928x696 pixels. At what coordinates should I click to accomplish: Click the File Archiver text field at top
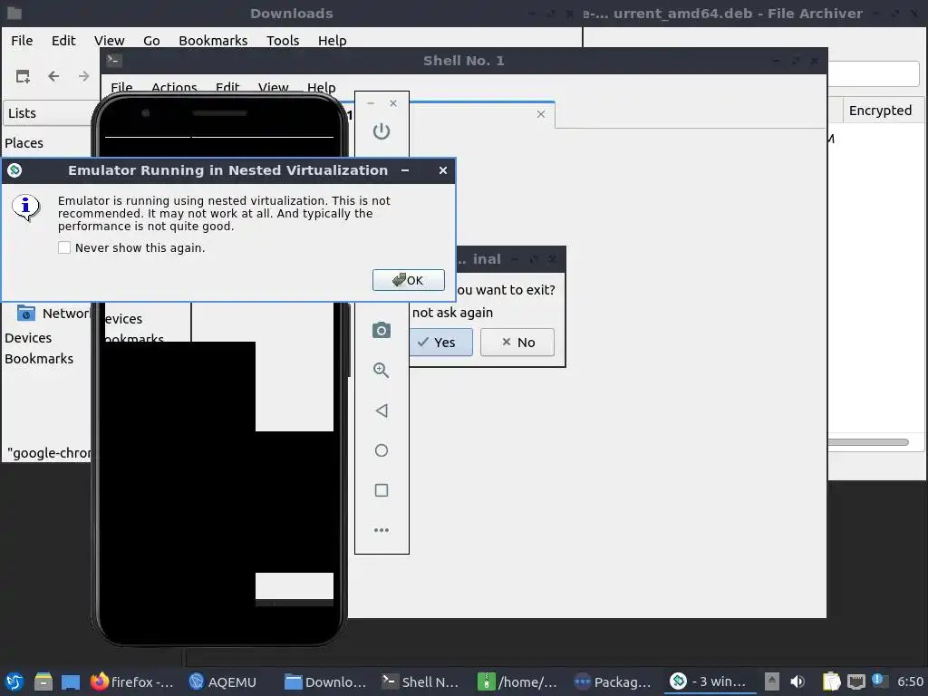coord(874,74)
